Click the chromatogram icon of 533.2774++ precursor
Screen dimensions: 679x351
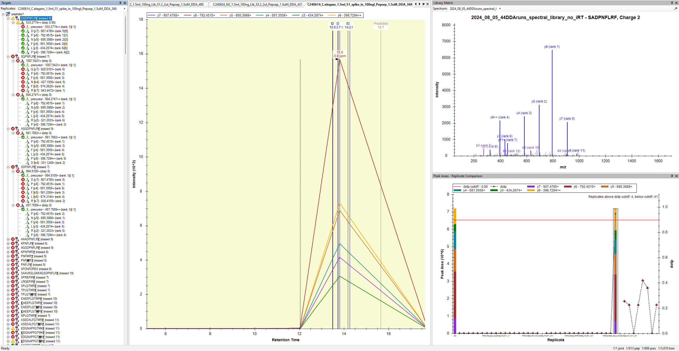point(23,23)
